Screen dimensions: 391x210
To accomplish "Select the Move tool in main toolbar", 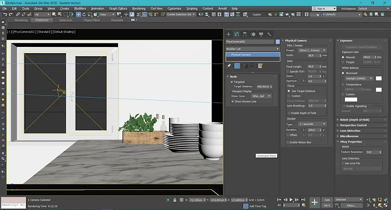I will 78,15.
